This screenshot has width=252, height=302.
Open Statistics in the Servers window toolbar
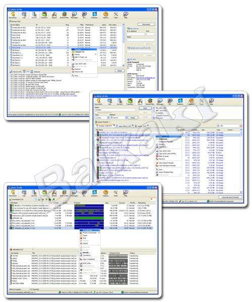94,15
